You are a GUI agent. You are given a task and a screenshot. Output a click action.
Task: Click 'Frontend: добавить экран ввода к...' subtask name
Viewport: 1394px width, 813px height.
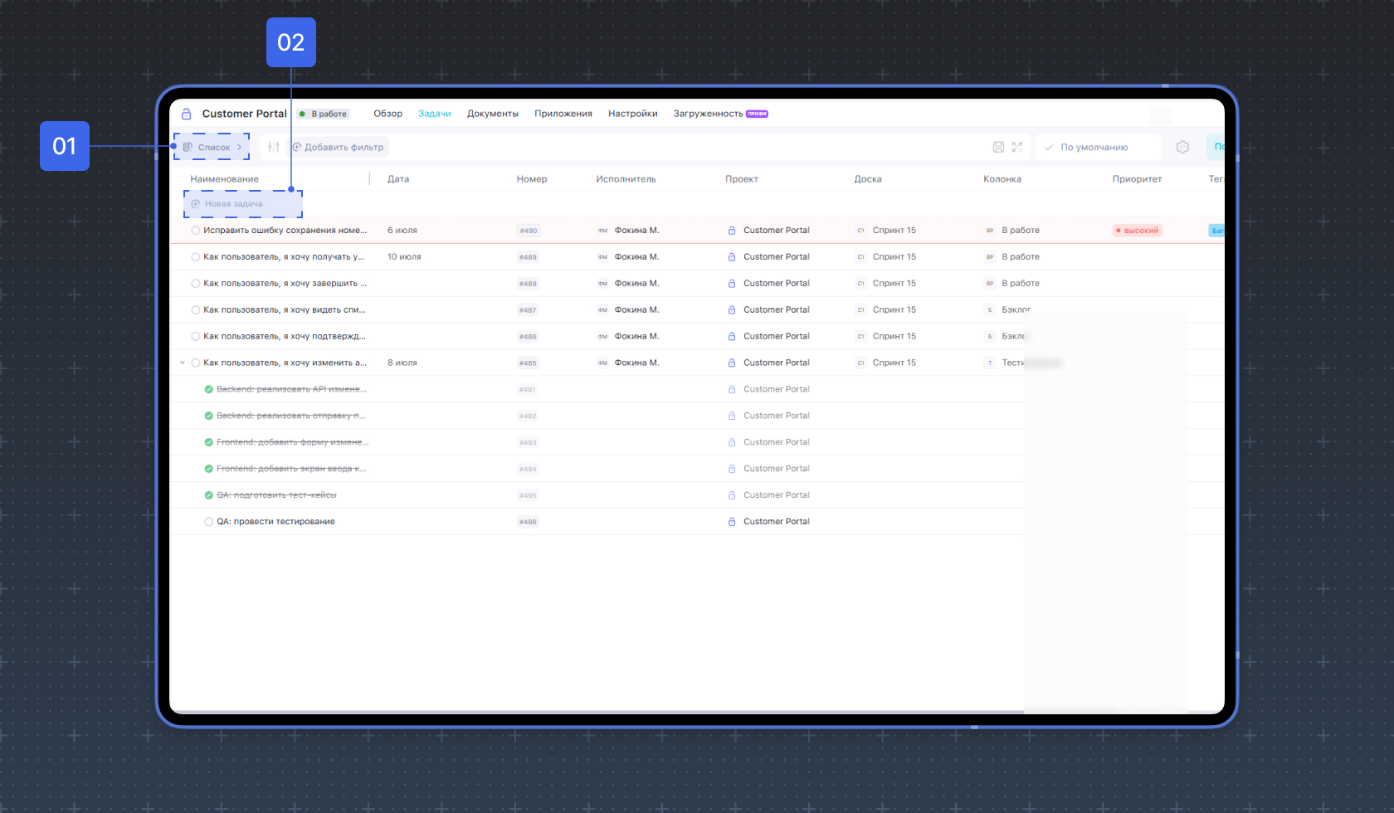291,469
